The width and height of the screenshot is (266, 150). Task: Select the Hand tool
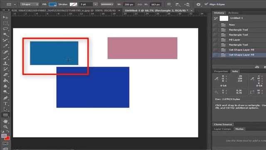tap(5, 121)
